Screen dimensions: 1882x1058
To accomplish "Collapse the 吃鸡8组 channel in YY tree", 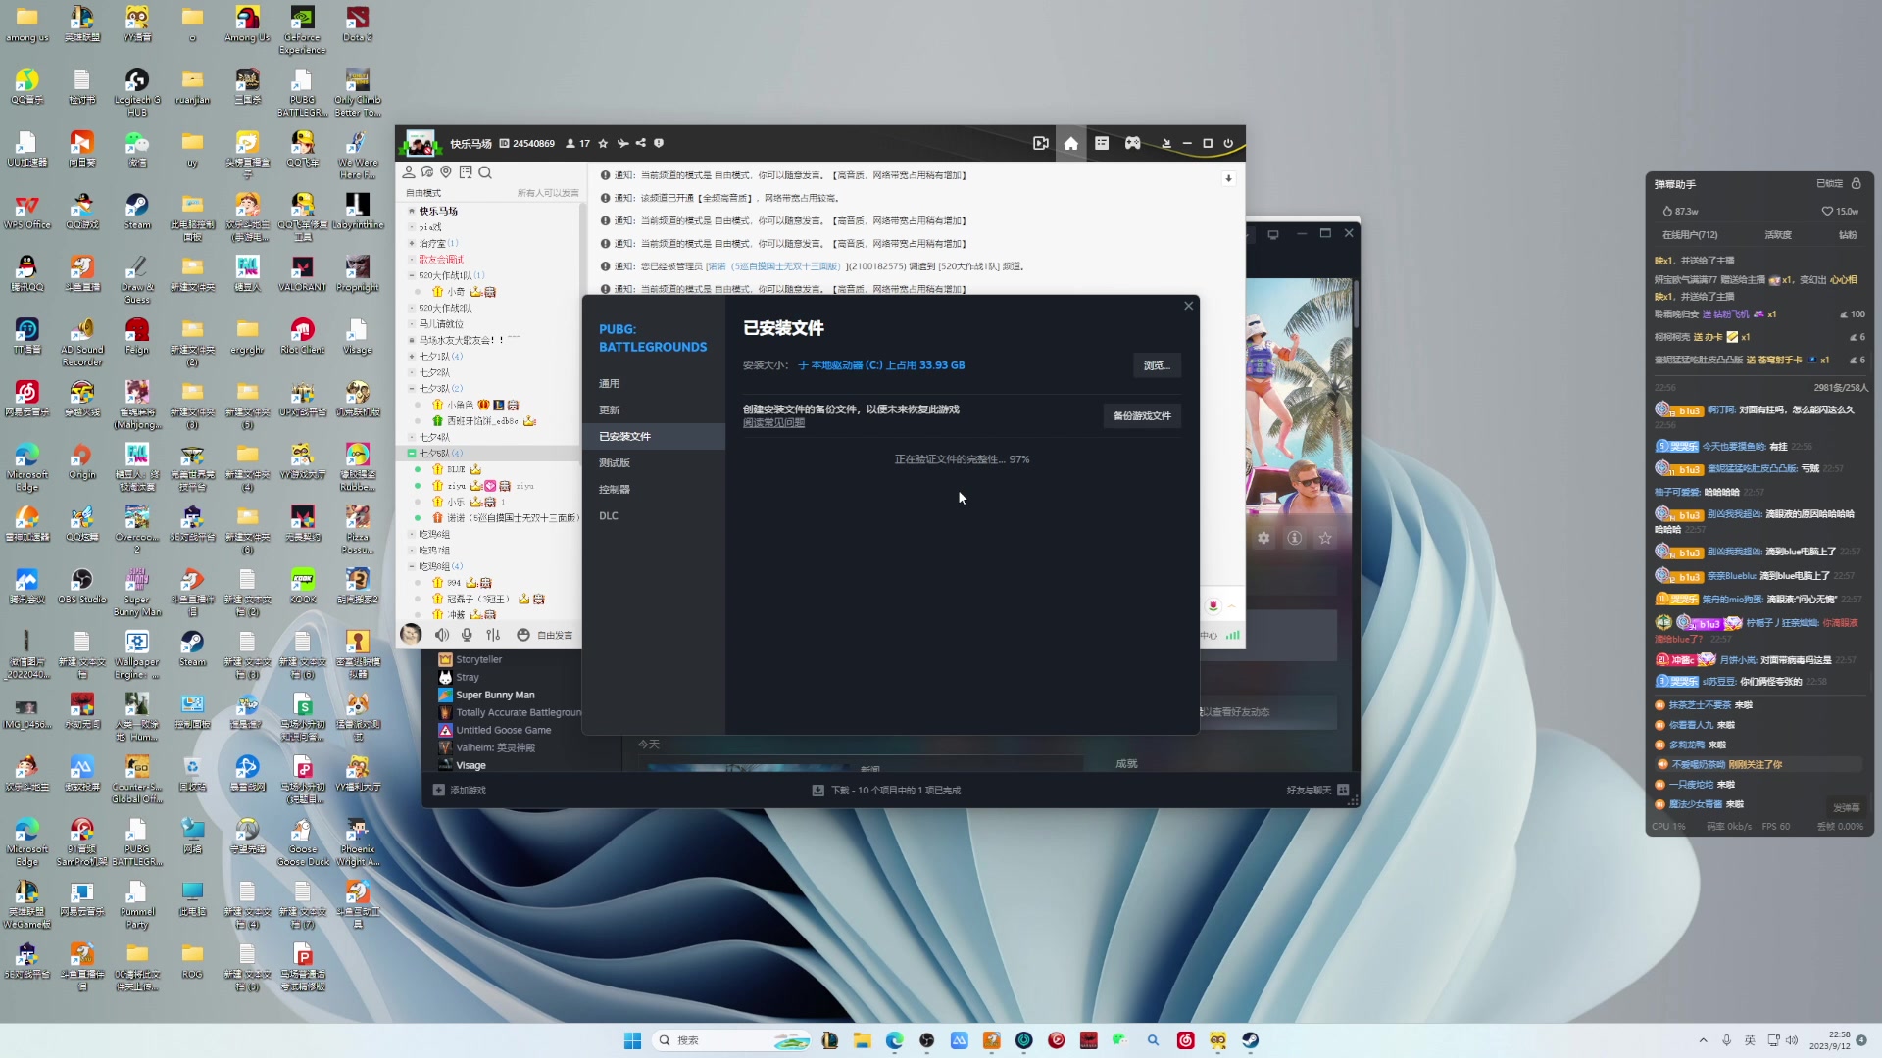I will 412,566.
